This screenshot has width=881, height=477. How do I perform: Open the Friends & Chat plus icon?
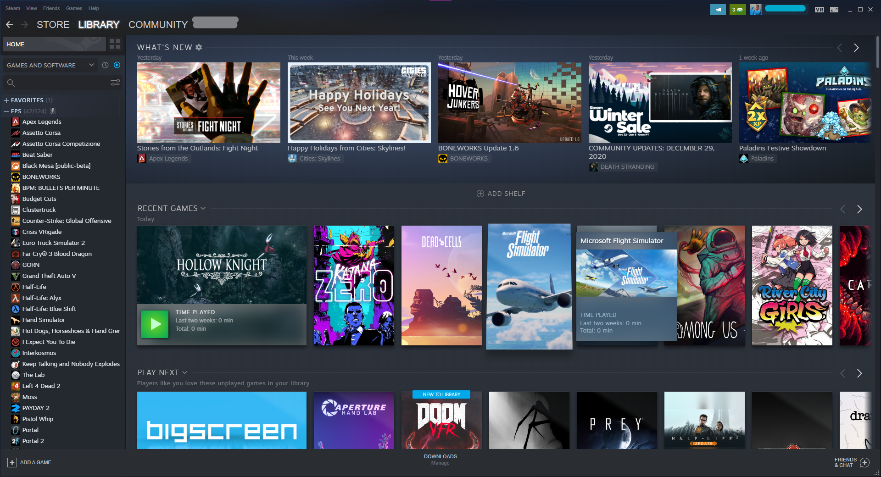[x=864, y=462]
